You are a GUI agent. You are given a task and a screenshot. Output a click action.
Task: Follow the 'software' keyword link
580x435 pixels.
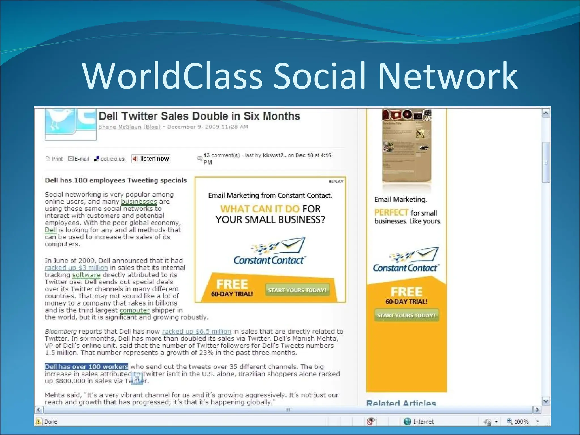86,275
